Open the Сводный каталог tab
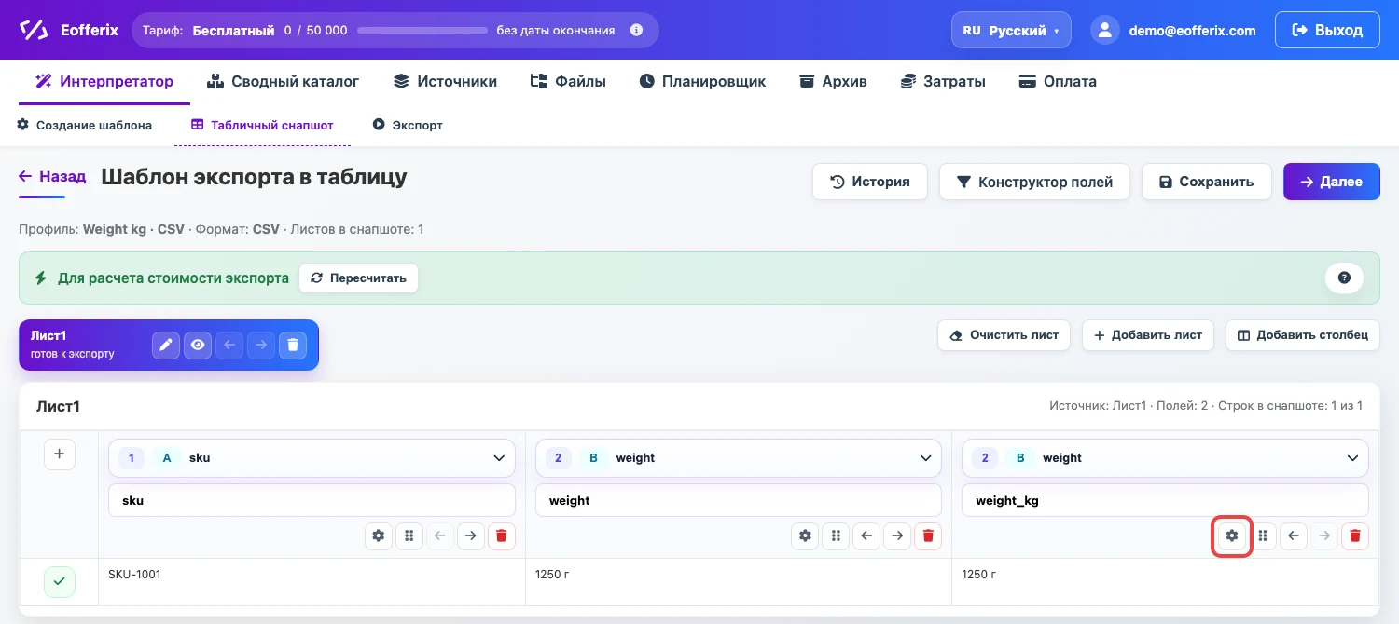The width and height of the screenshot is (1399, 624). [x=283, y=81]
